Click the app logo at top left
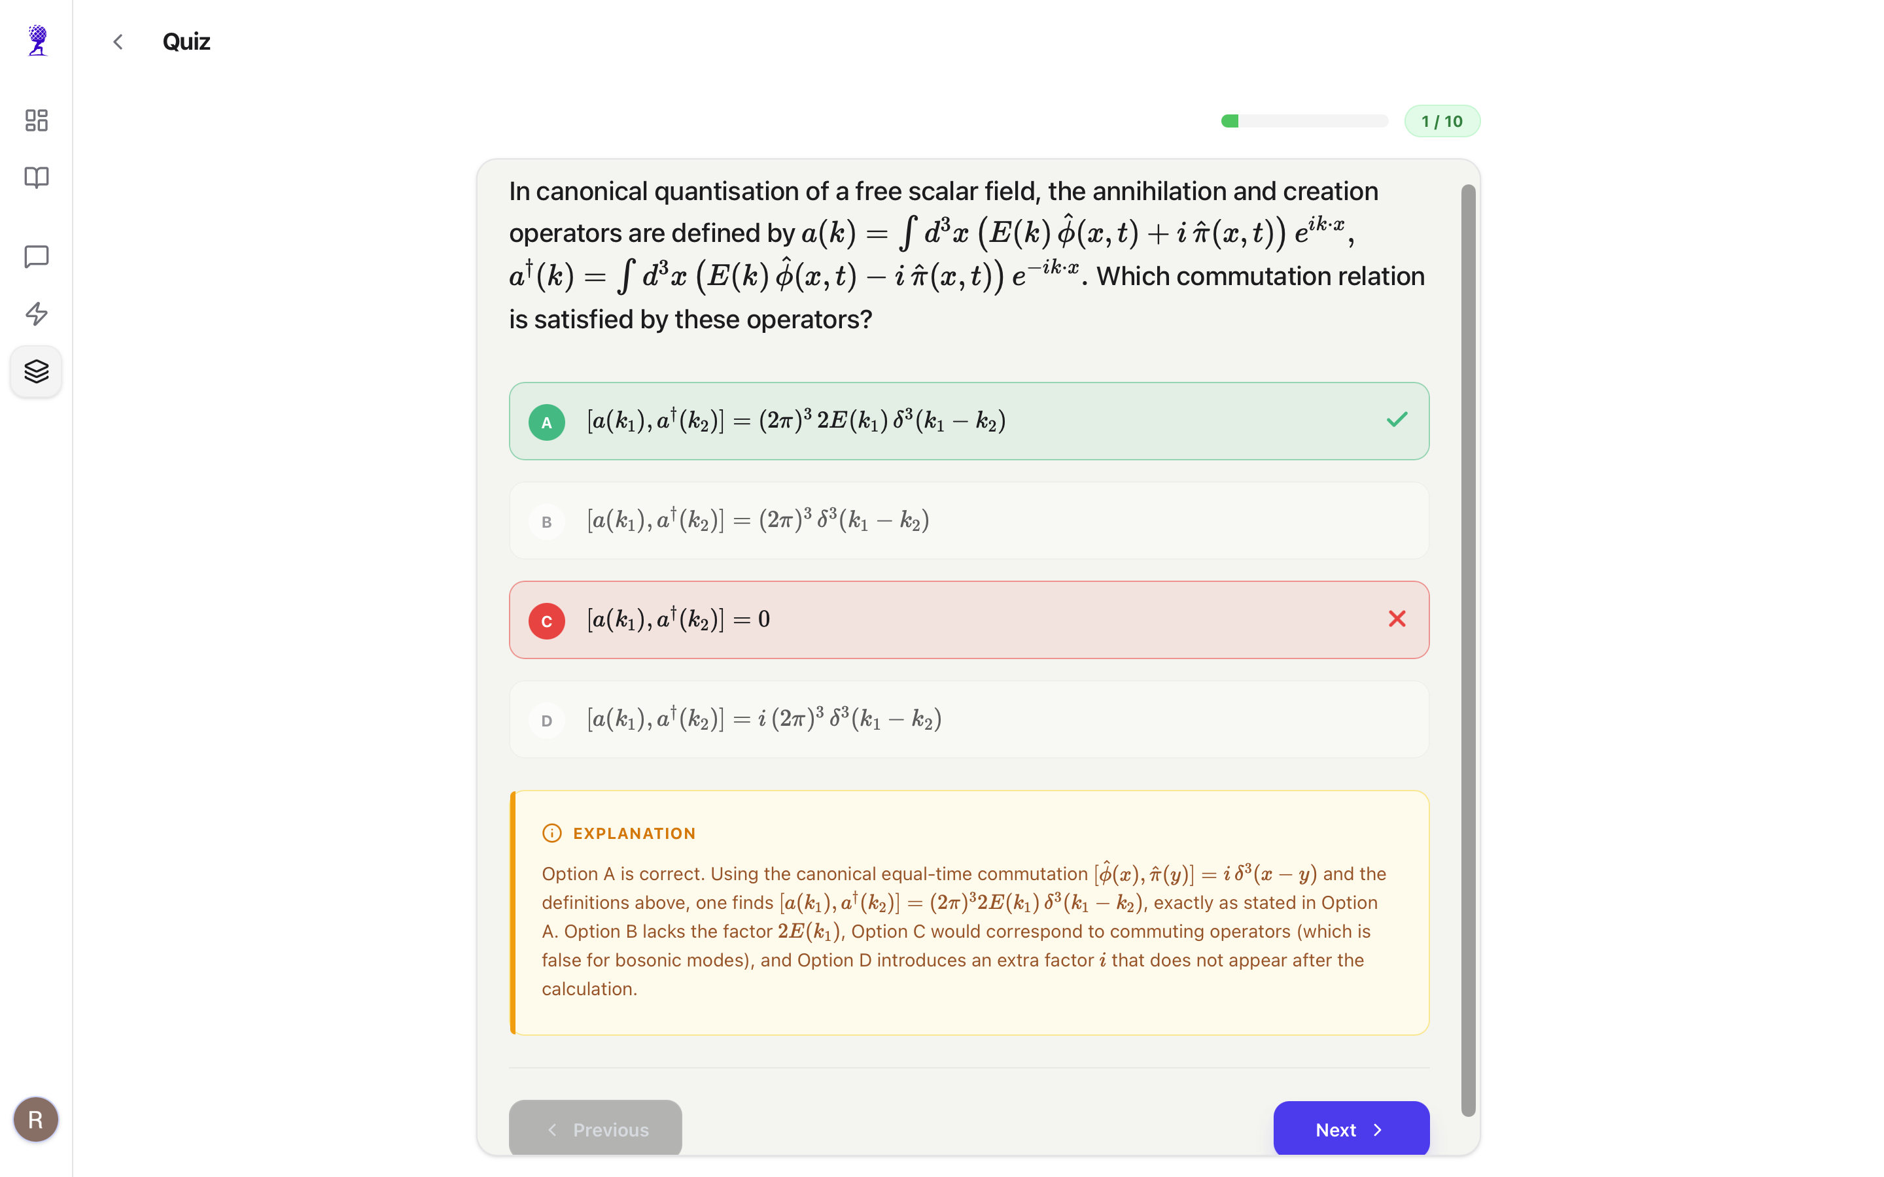This screenshot has height=1177, width=1884. click(36, 41)
